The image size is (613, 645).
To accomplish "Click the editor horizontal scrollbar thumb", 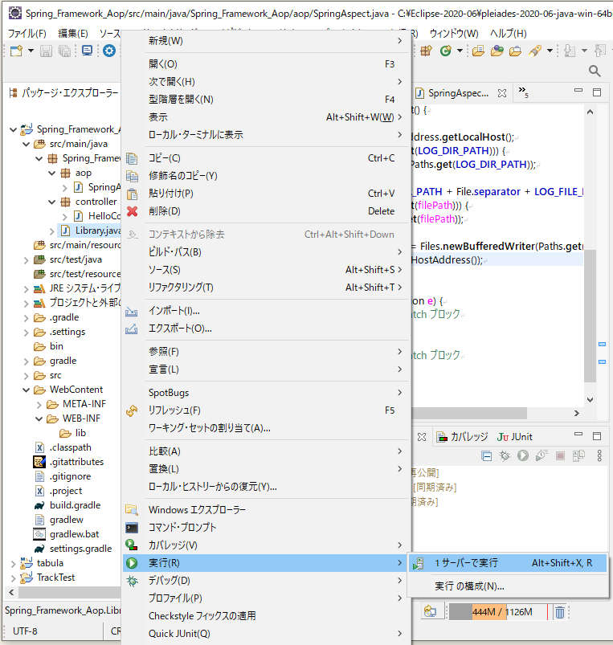I will [x=469, y=413].
